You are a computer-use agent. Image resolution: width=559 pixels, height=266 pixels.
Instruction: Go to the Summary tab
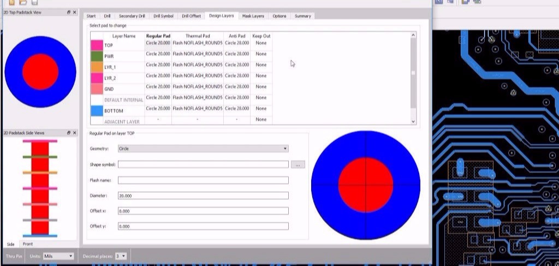click(x=302, y=16)
